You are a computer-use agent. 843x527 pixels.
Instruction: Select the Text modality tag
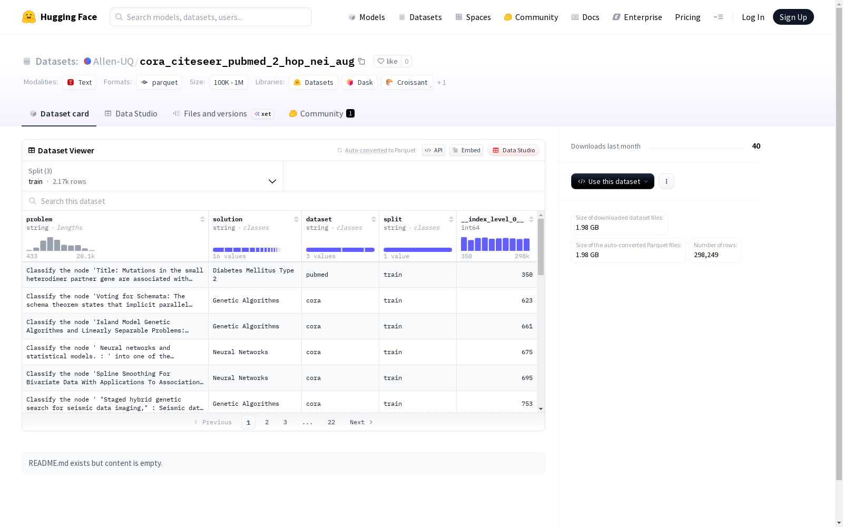[x=80, y=82]
